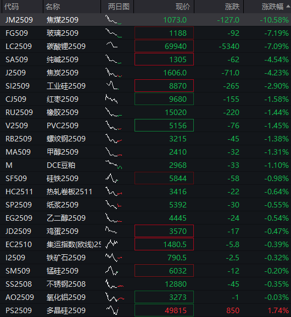Screen dimensions: 291x317
Task: Click boxed price 6032 for 锰硅2509
Action: click(164, 271)
